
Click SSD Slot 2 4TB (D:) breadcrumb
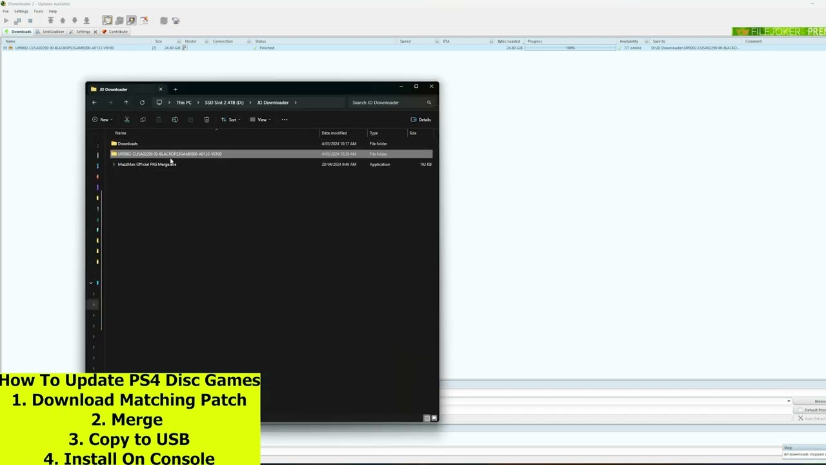point(224,103)
